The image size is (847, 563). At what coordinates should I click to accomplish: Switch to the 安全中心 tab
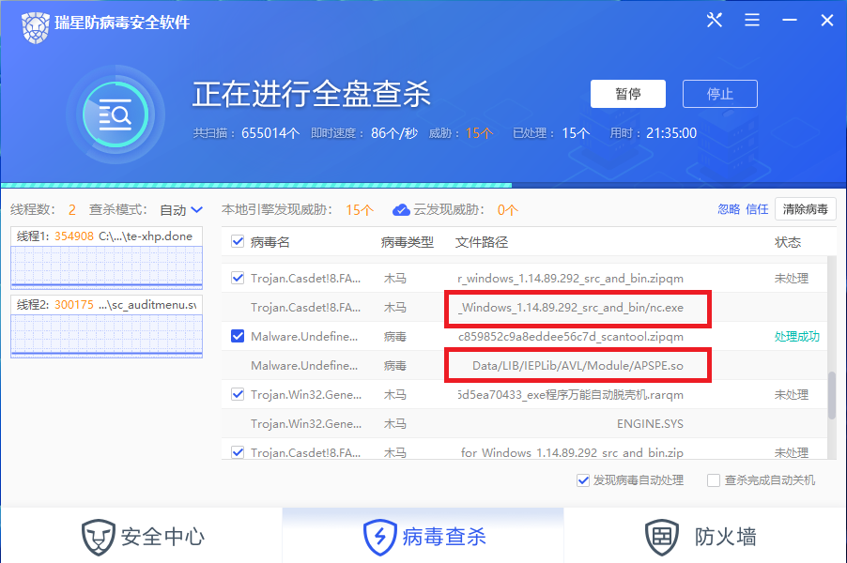142,536
